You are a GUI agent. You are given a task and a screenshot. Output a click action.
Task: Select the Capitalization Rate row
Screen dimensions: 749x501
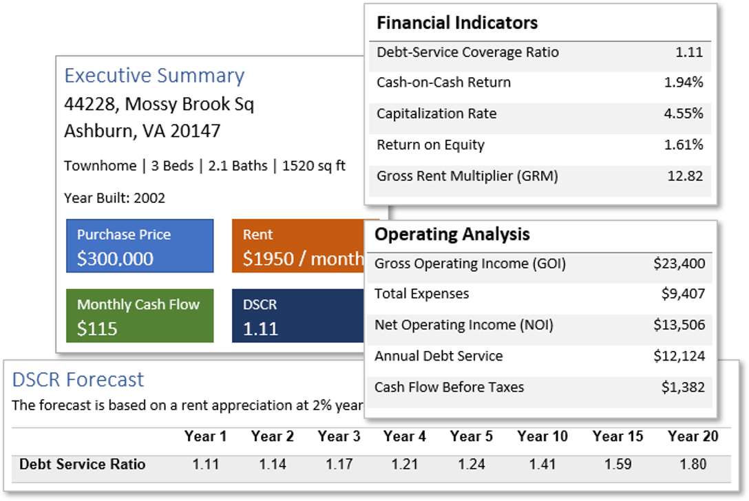click(540, 114)
